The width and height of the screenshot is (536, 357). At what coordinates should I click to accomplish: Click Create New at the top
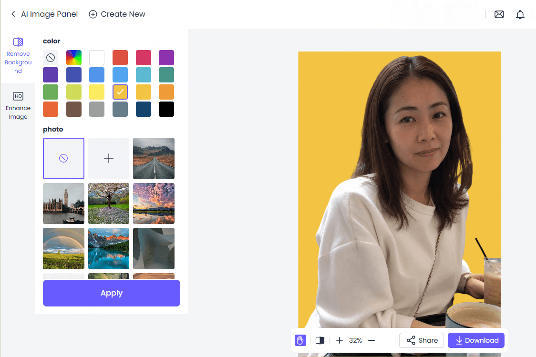click(x=117, y=14)
